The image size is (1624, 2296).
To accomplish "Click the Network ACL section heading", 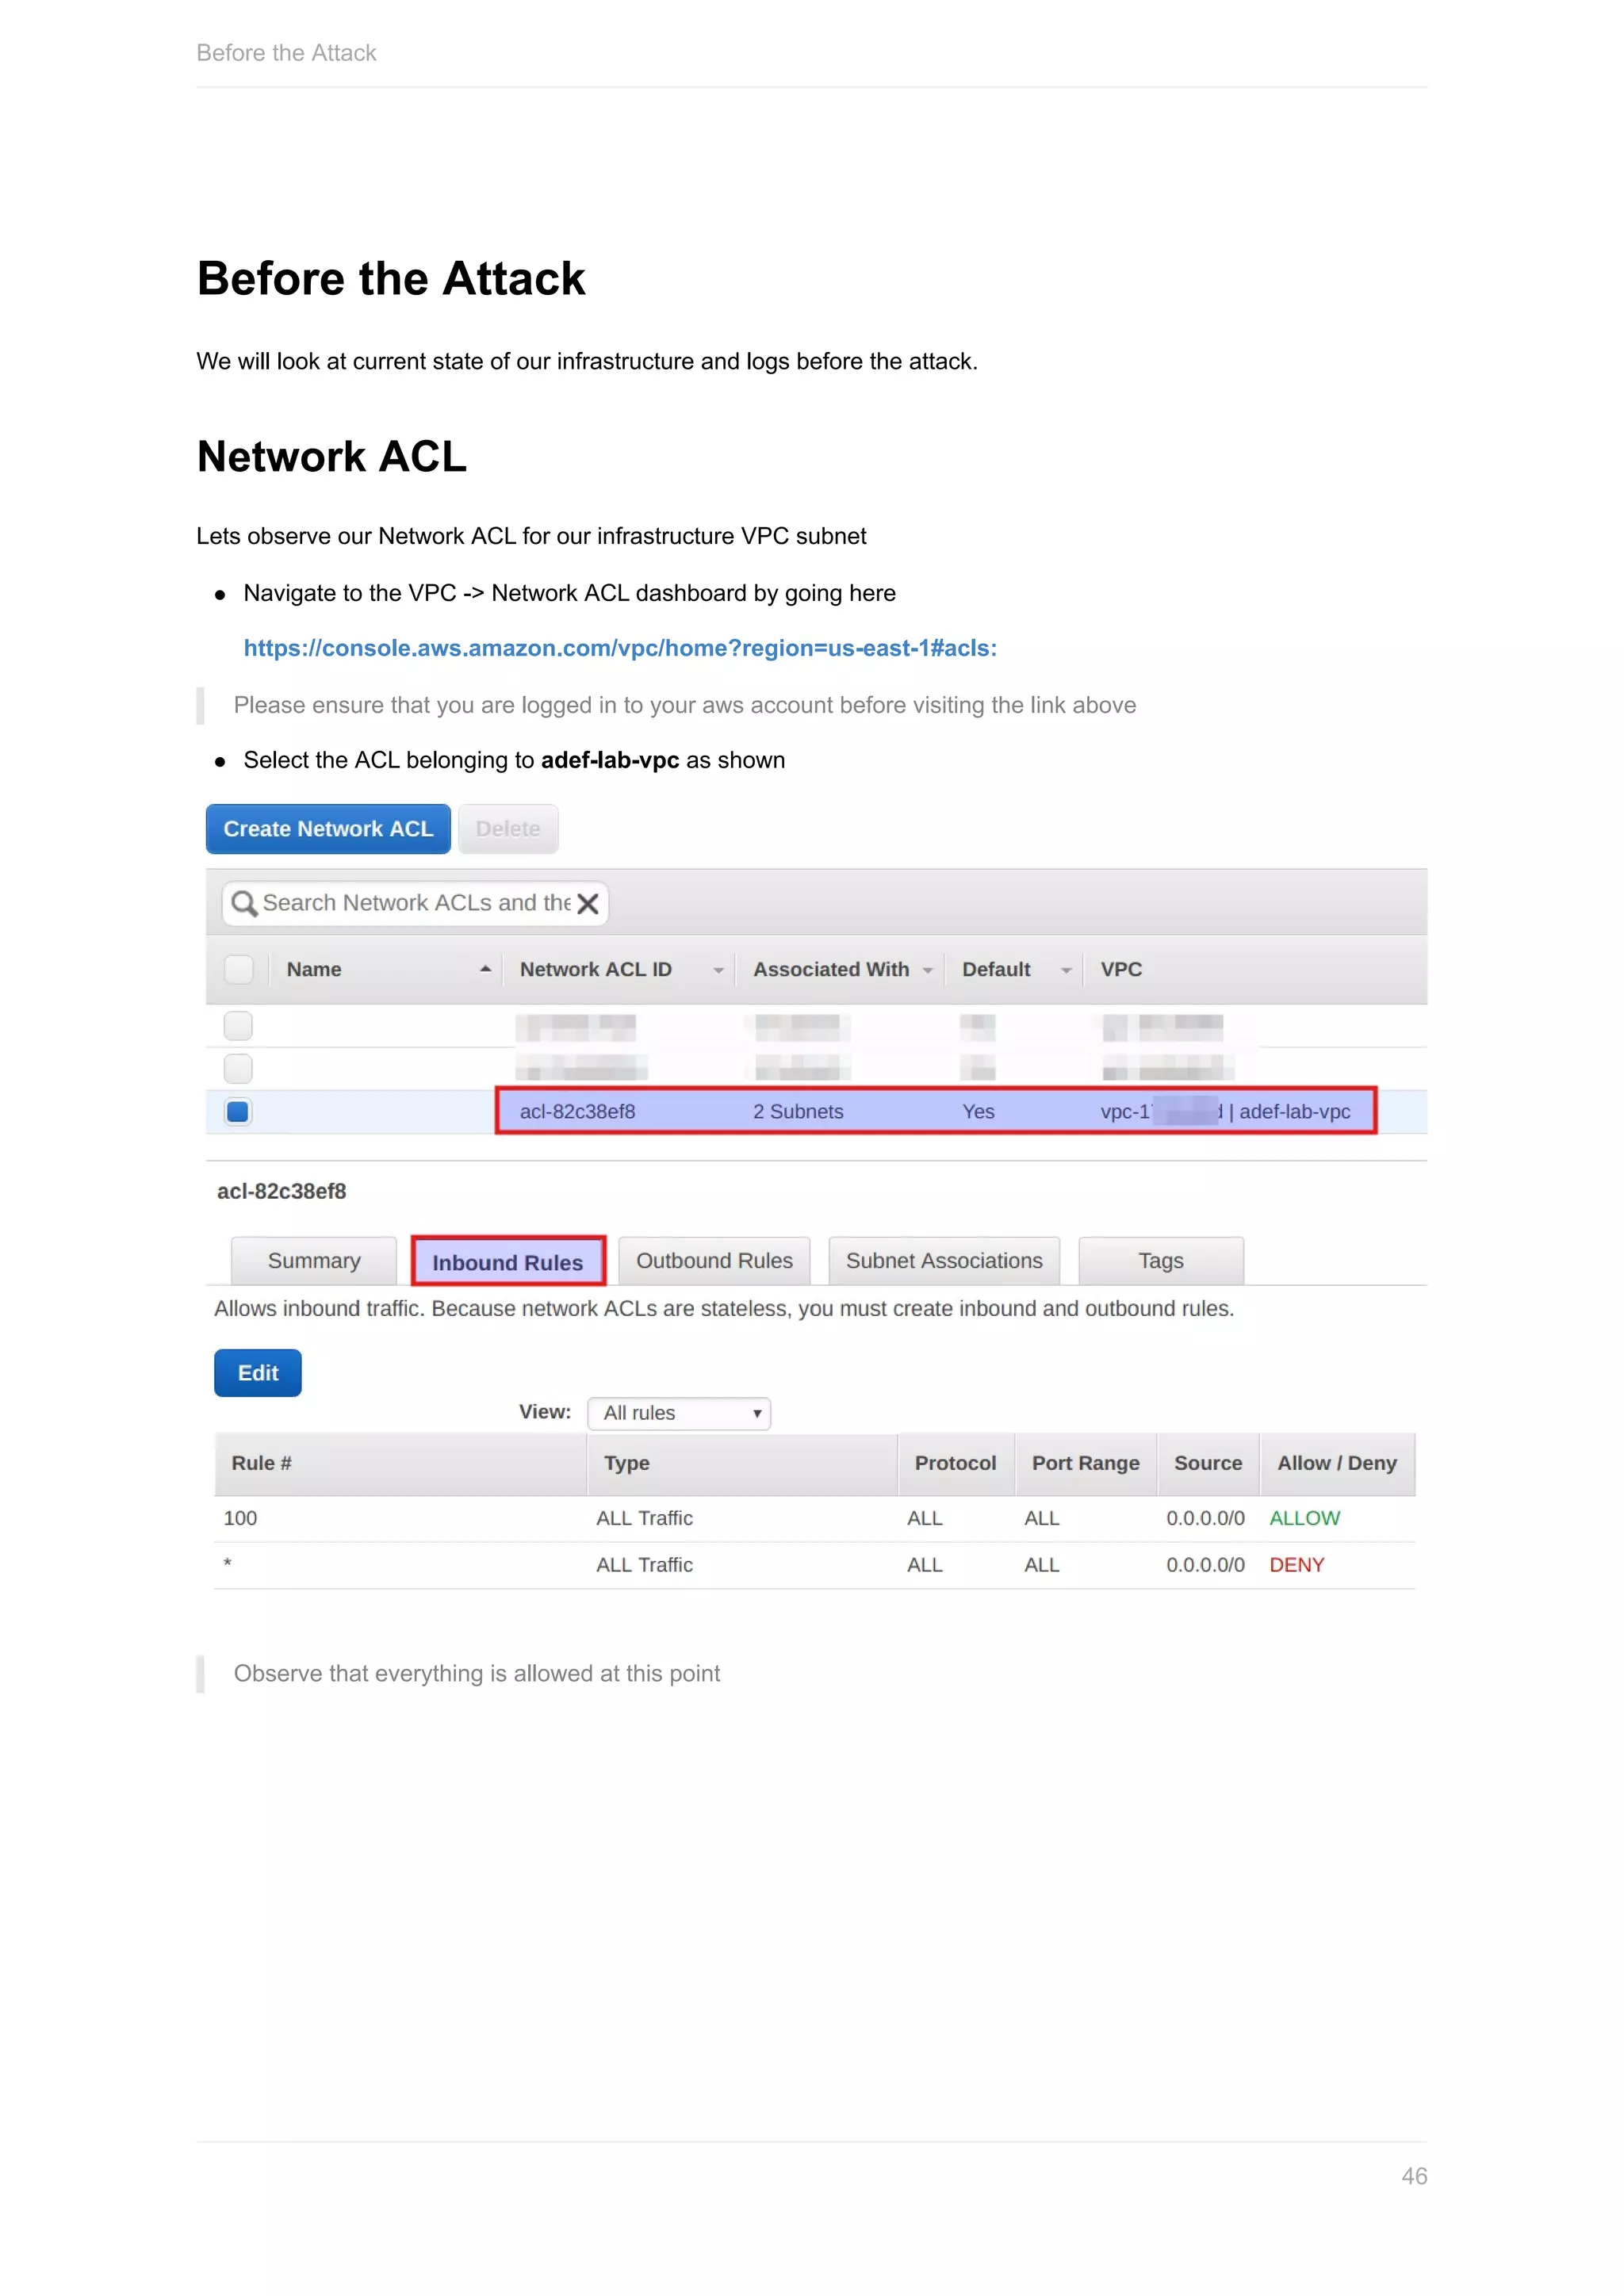I will (x=332, y=456).
